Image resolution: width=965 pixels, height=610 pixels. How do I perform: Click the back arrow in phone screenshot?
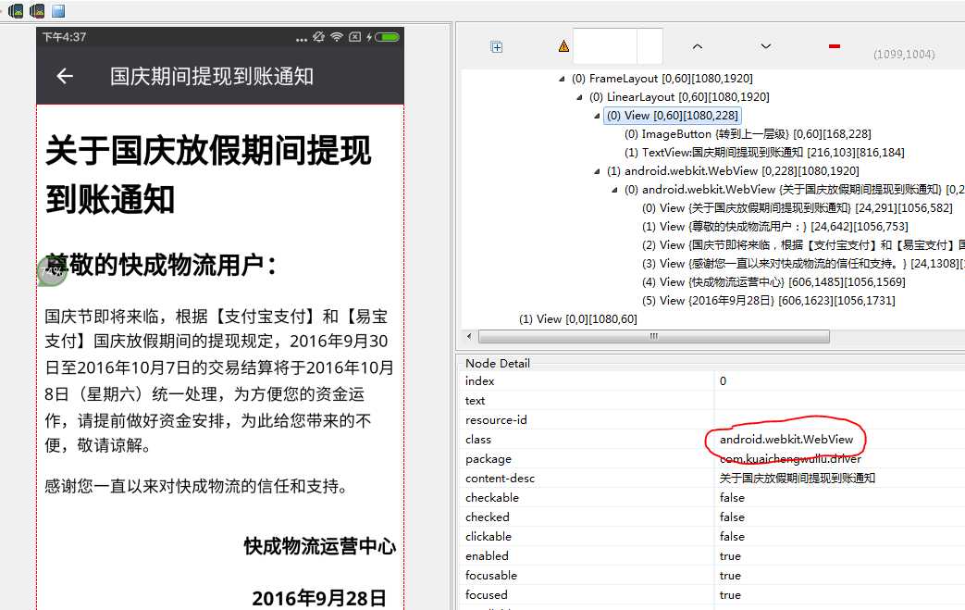[x=65, y=76]
